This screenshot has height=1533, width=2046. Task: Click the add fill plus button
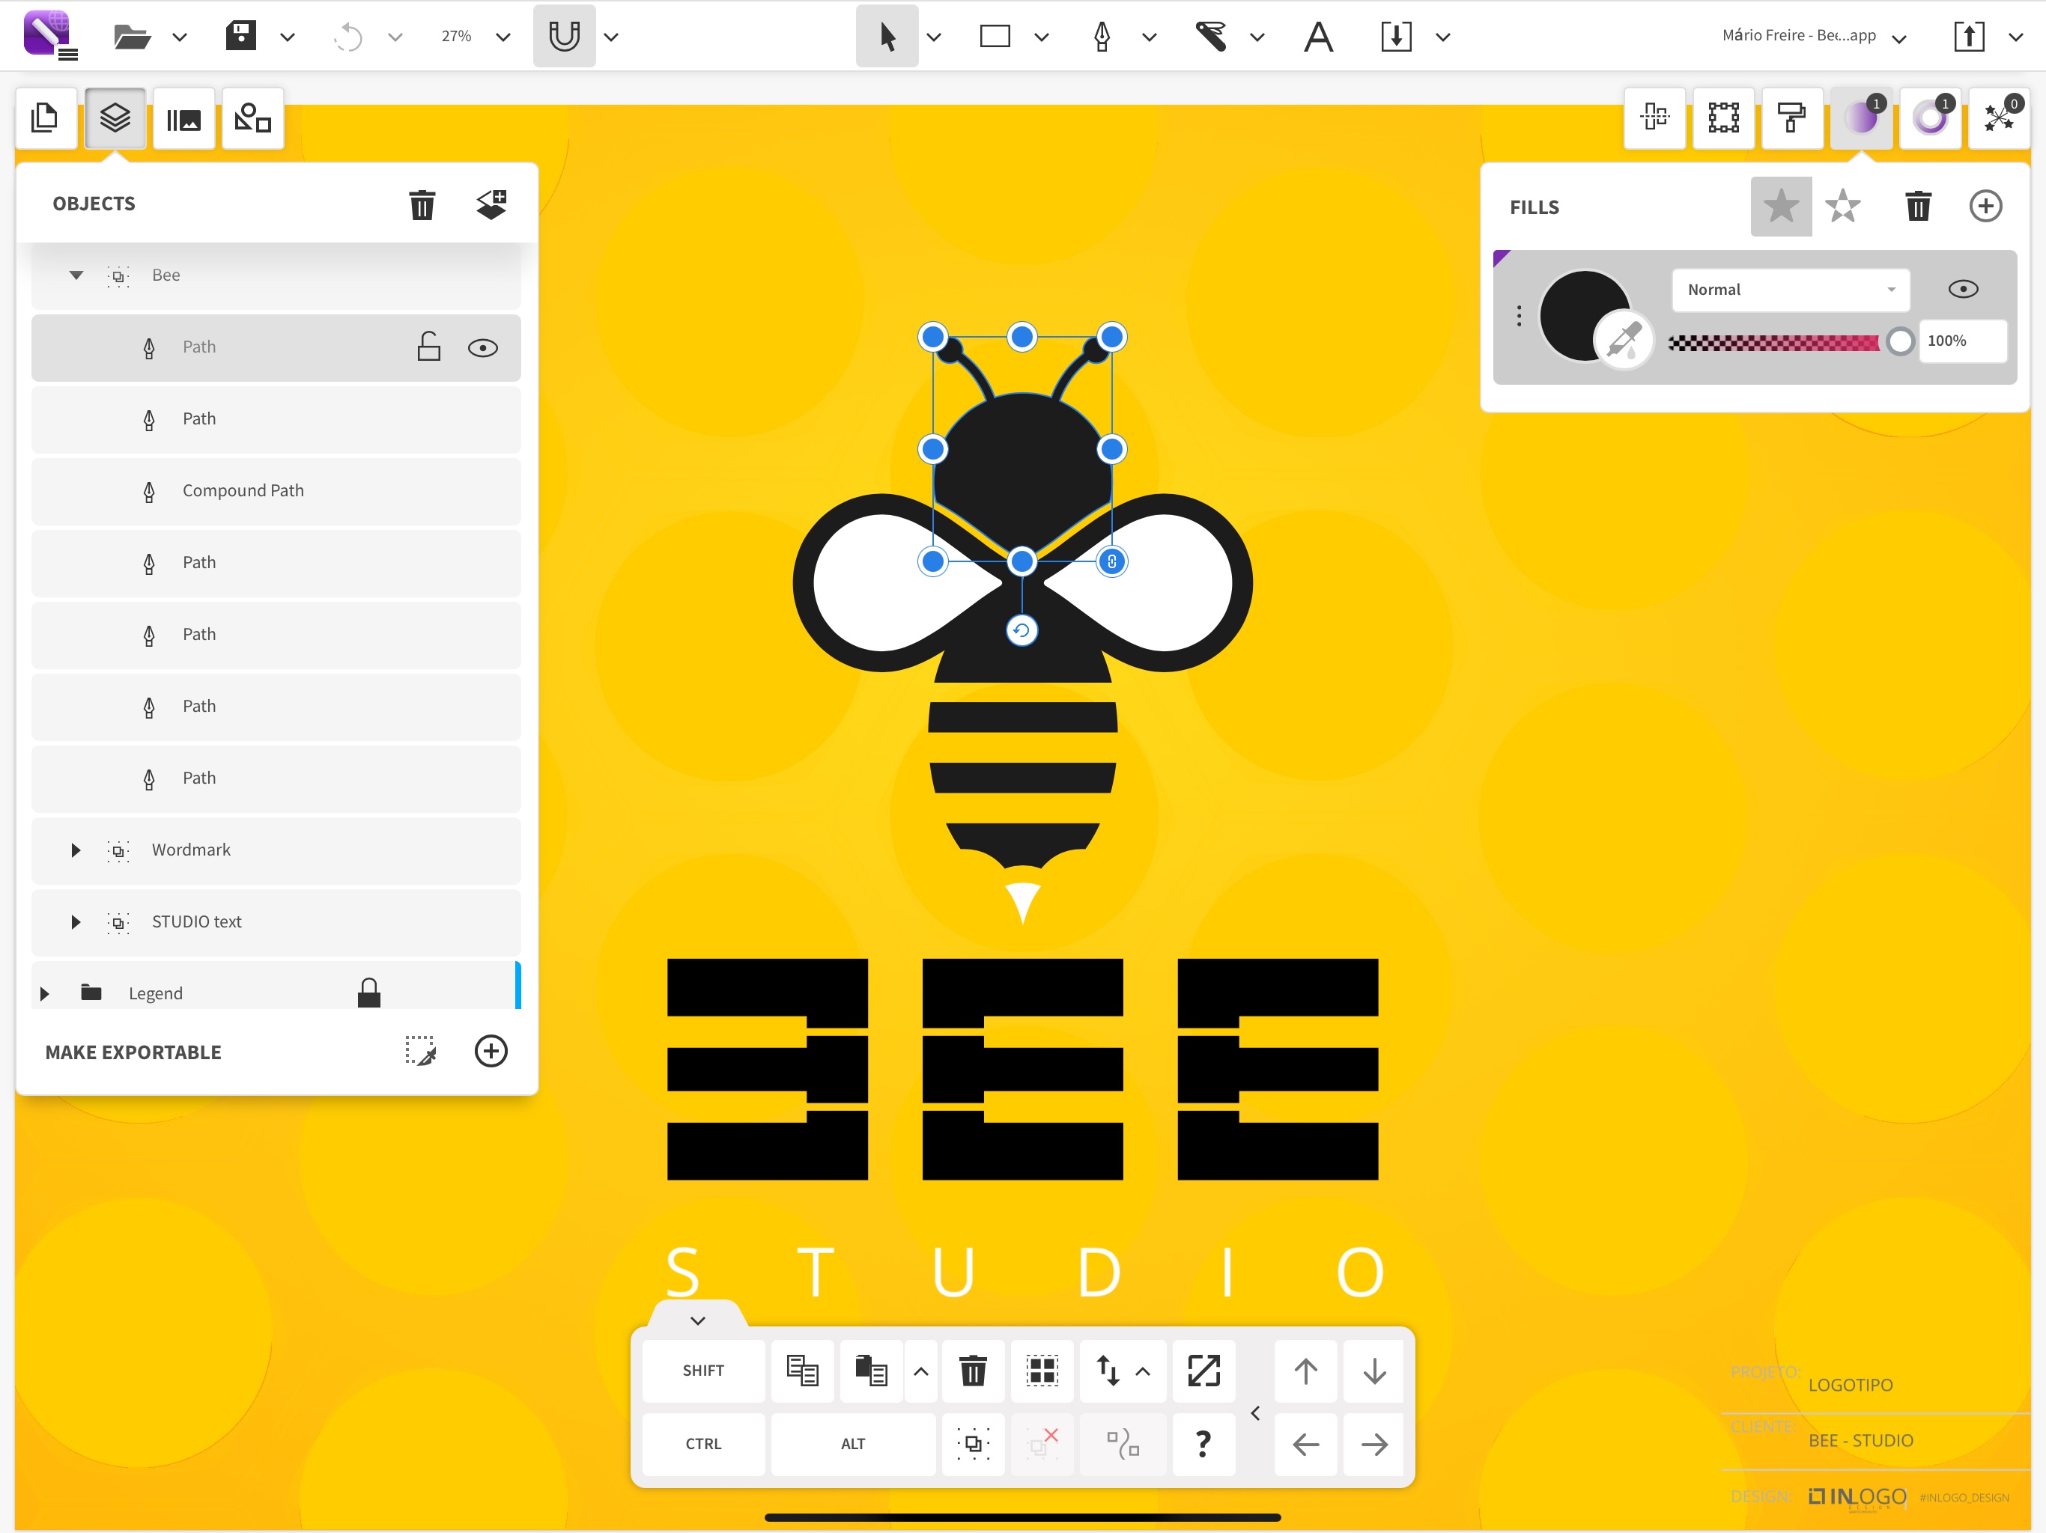point(1986,206)
